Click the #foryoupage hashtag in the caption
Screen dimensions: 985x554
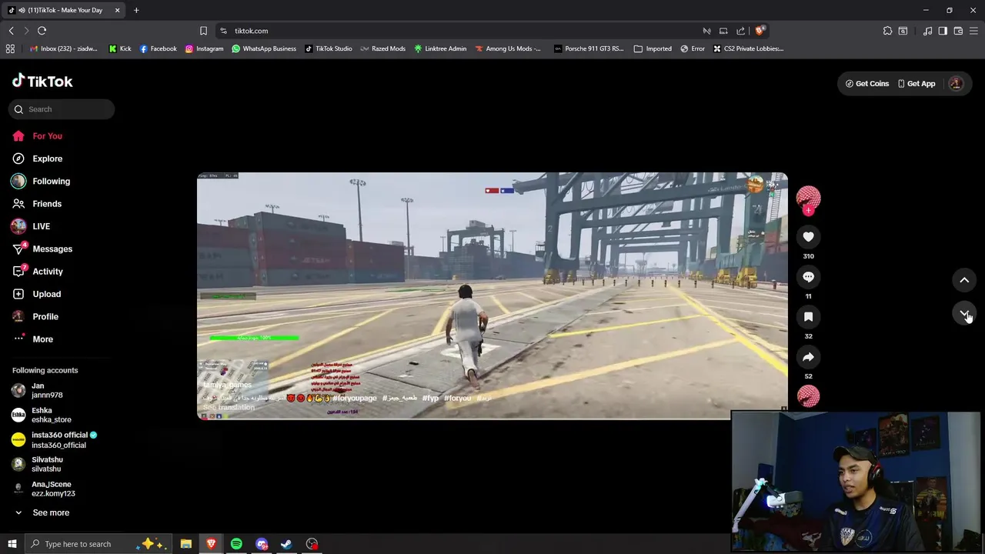click(355, 398)
